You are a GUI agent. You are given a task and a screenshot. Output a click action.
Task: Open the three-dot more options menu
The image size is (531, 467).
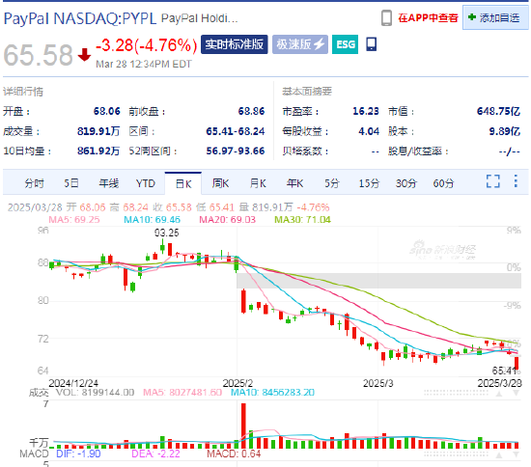click(516, 181)
